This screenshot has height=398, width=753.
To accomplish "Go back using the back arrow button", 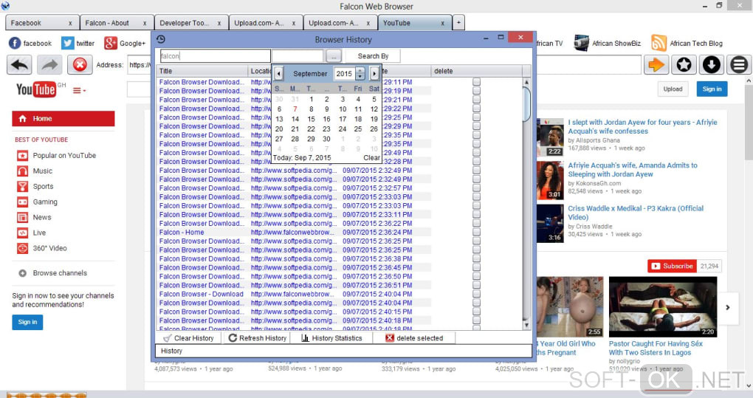I will point(19,65).
